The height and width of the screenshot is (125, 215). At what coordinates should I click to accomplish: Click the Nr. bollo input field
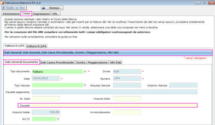tap(46, 99)
